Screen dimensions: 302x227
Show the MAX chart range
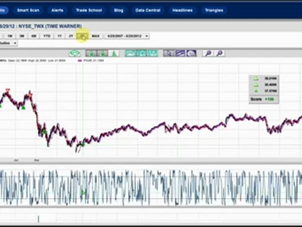pos(96,36)
